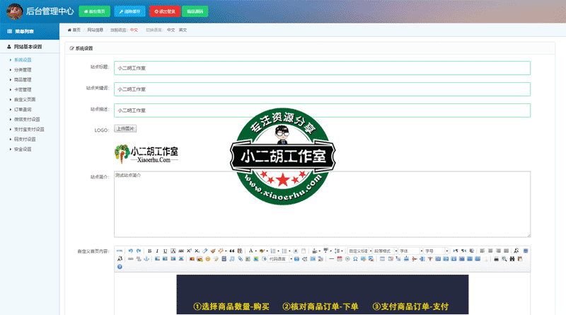Open the unordered list dropdown arrow
The width and height of the screenshot is (566, 315).
pos(289,251)
